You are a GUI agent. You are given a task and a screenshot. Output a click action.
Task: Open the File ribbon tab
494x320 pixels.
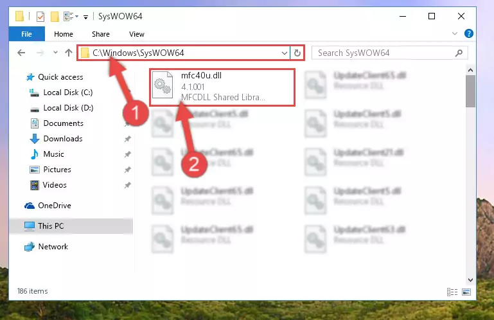click(27, 34)
